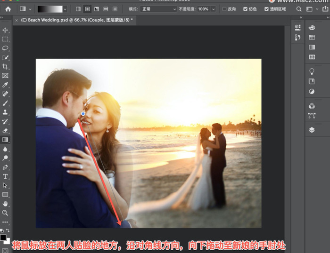This screenshot has height=253, width=330.
Task: Open the Libraries panel icon
Action: point(312,81)
